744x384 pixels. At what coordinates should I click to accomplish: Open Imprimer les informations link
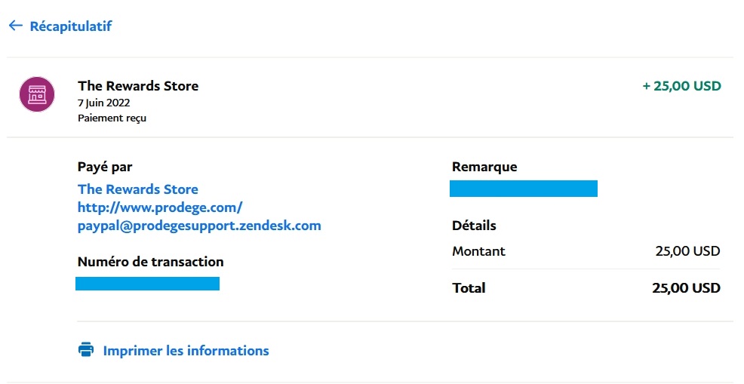(186, 351)
